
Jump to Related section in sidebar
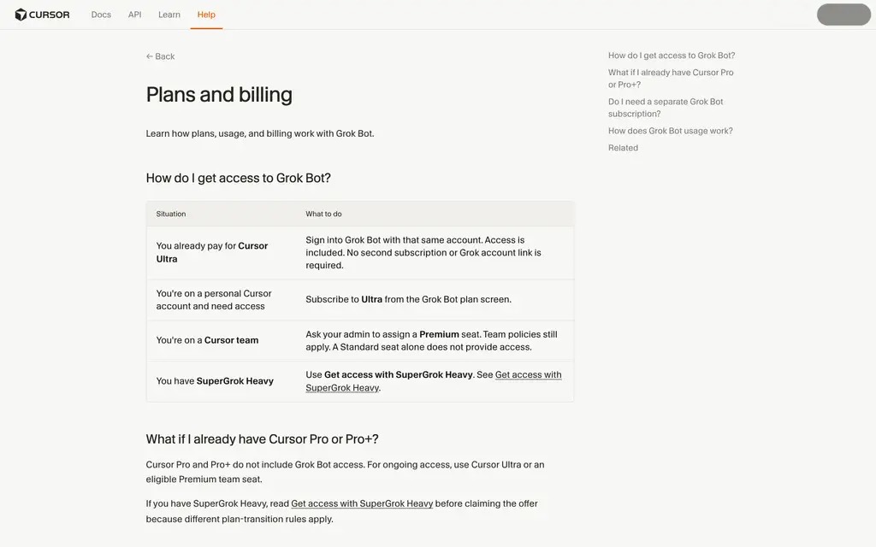pos(623,147)
